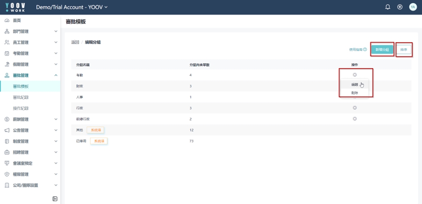
Task: Click the notification bell icon
Action: click(x=388, y=7)
